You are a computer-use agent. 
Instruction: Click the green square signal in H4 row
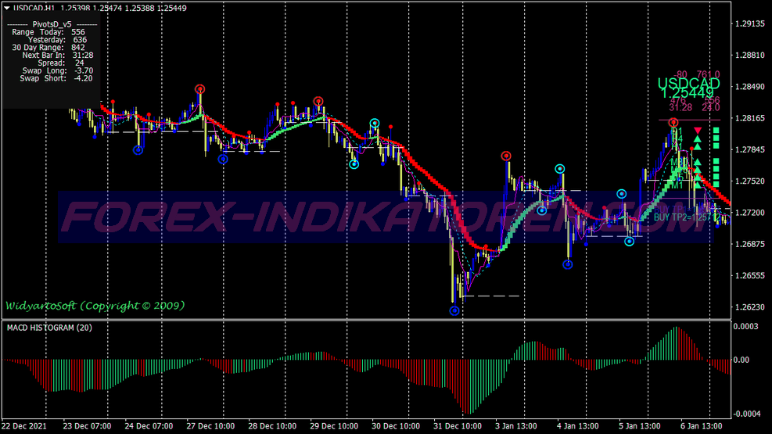716,138
